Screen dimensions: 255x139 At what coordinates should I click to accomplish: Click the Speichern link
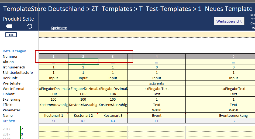[59, 28]
